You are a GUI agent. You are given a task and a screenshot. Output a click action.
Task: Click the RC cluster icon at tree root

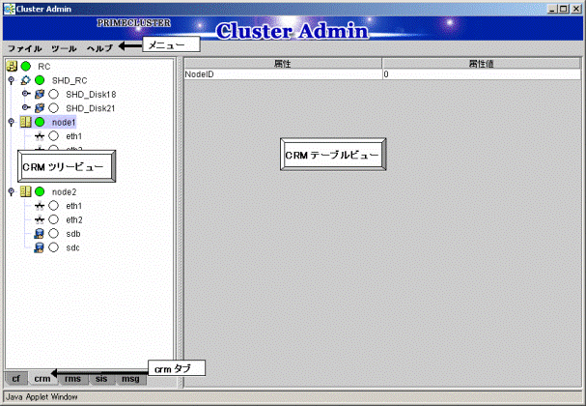[12, 67]
